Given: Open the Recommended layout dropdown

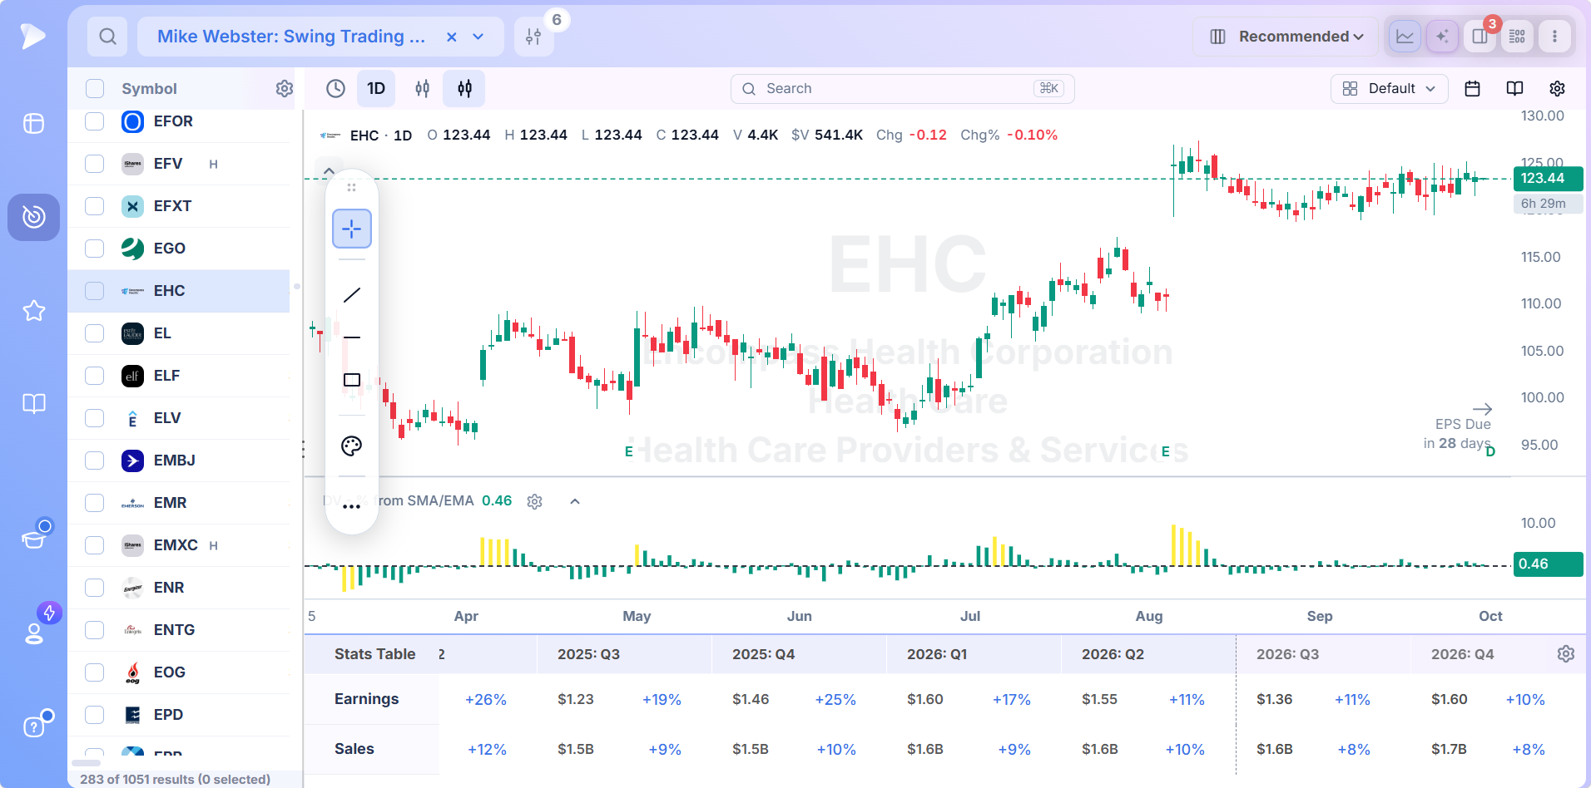Looking at the screenshot, I should pyautogui.click(x=1286, y=37).
